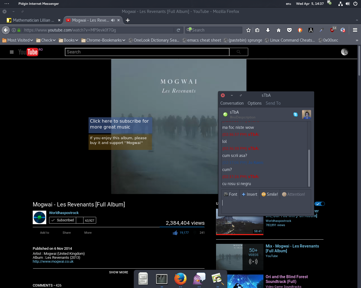Open http://www.mogwai.co.uk link
The height and width of the screenshot is (288, 361).
[x=53, y=261]
